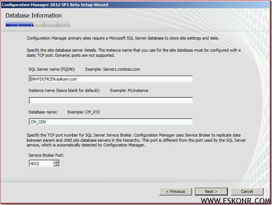Cancel the setup wizard
Image resolution: width=272 pixels, height=205 pixels.
click(247, 191)
